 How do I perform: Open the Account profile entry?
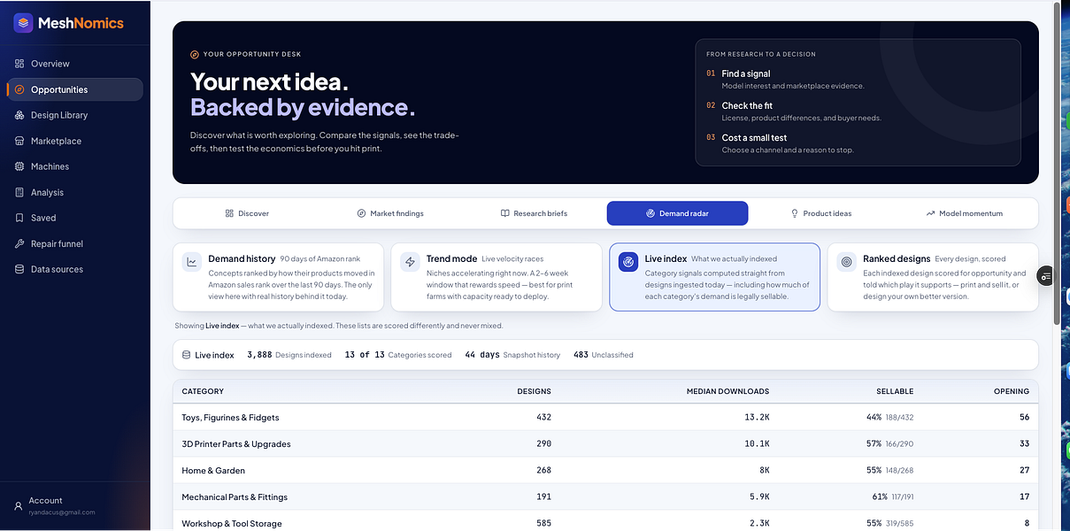click(x=74, y=505)
